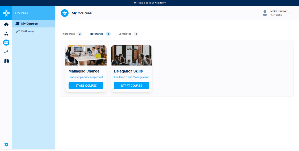Select the graduation cap Courses sidebar icon
The height and width of the screenshot is (151, 299).
(6, 42)
